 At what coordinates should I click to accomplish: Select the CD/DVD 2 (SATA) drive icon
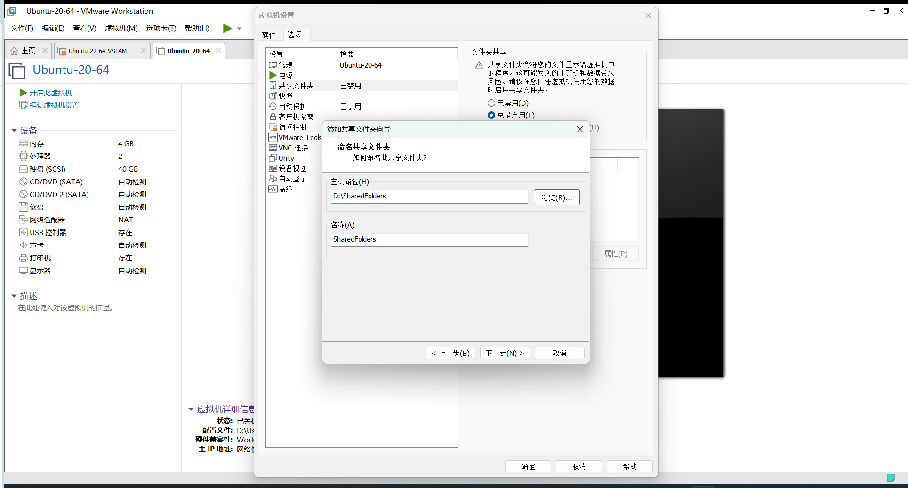pos(24,194)
